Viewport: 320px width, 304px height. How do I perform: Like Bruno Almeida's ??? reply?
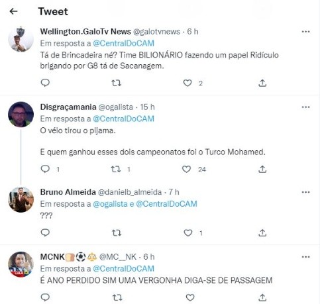point(188,232)
